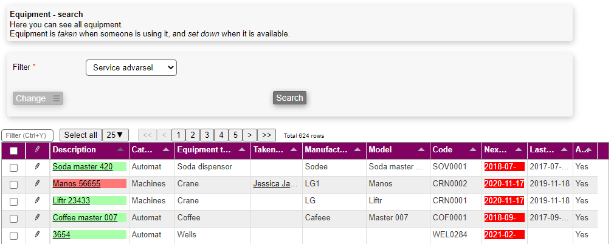
Task: Click the pencil icon in table header
Action: 37,150
